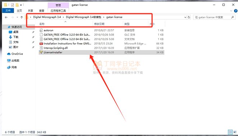238x136 pixels.
Task: Click the folder icon in title bar
Action: [x=5, y=5]
